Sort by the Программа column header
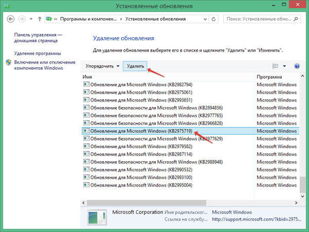309x232 pixels. (x=277, y=77)
